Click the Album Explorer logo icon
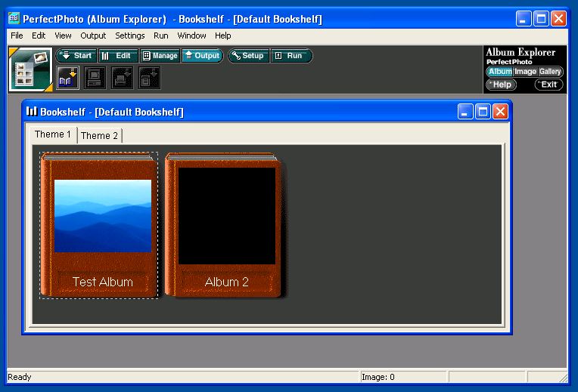 point(30,69)
